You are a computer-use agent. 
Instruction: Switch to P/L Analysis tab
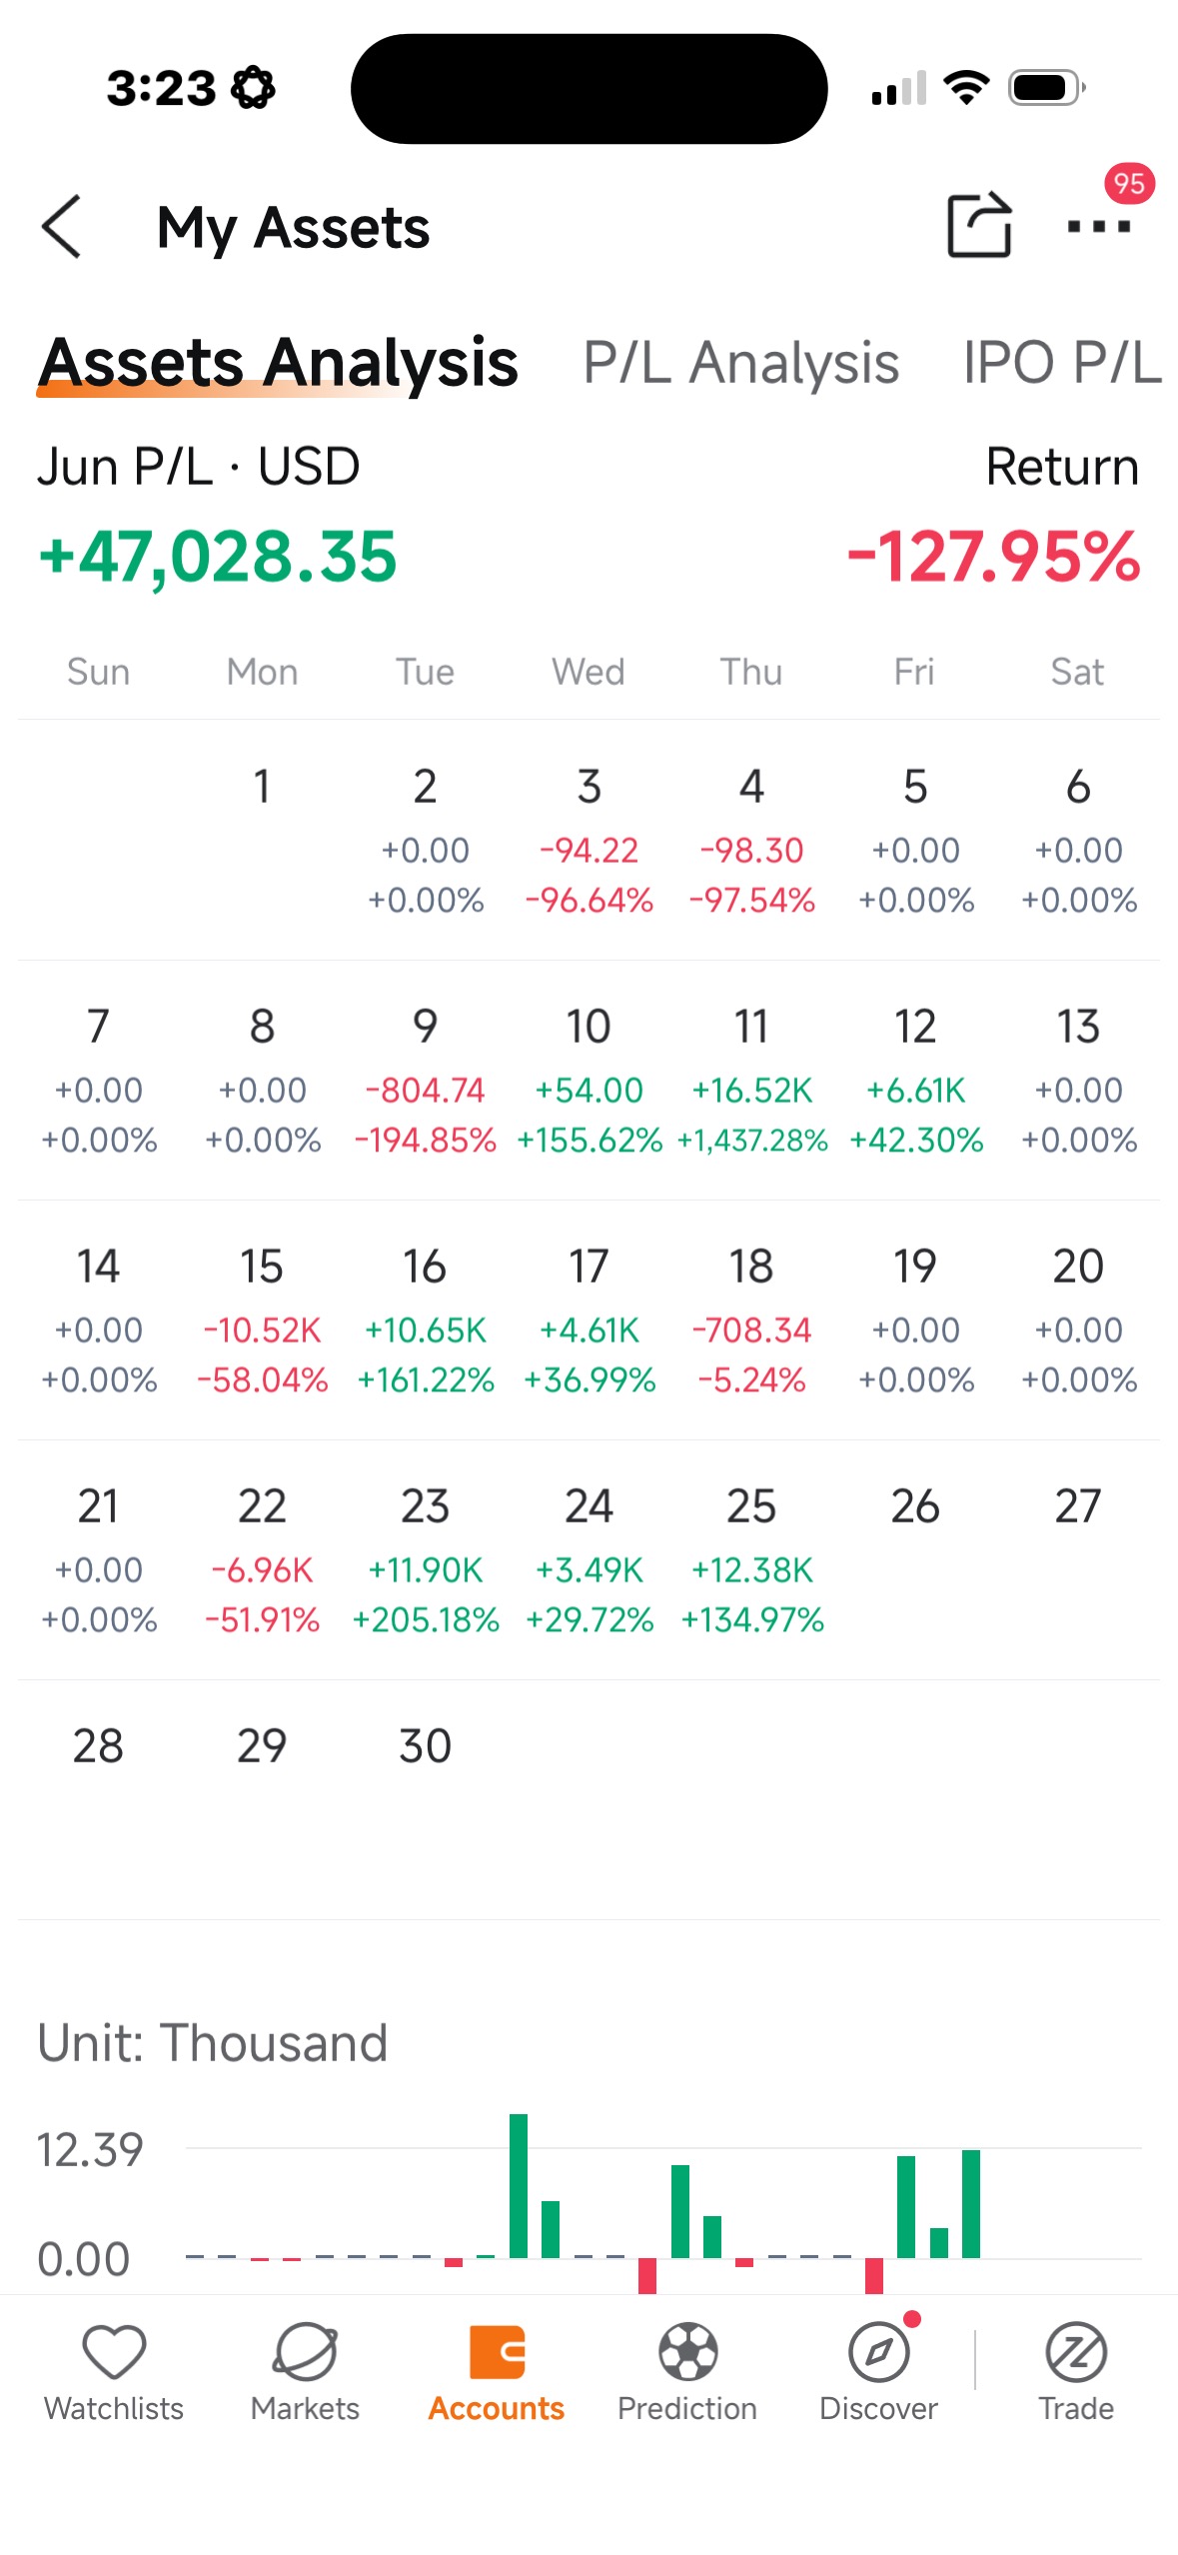[740, 362]
